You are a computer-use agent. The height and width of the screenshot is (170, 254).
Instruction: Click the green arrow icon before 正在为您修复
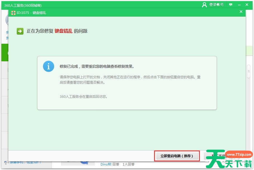(20, 31)
